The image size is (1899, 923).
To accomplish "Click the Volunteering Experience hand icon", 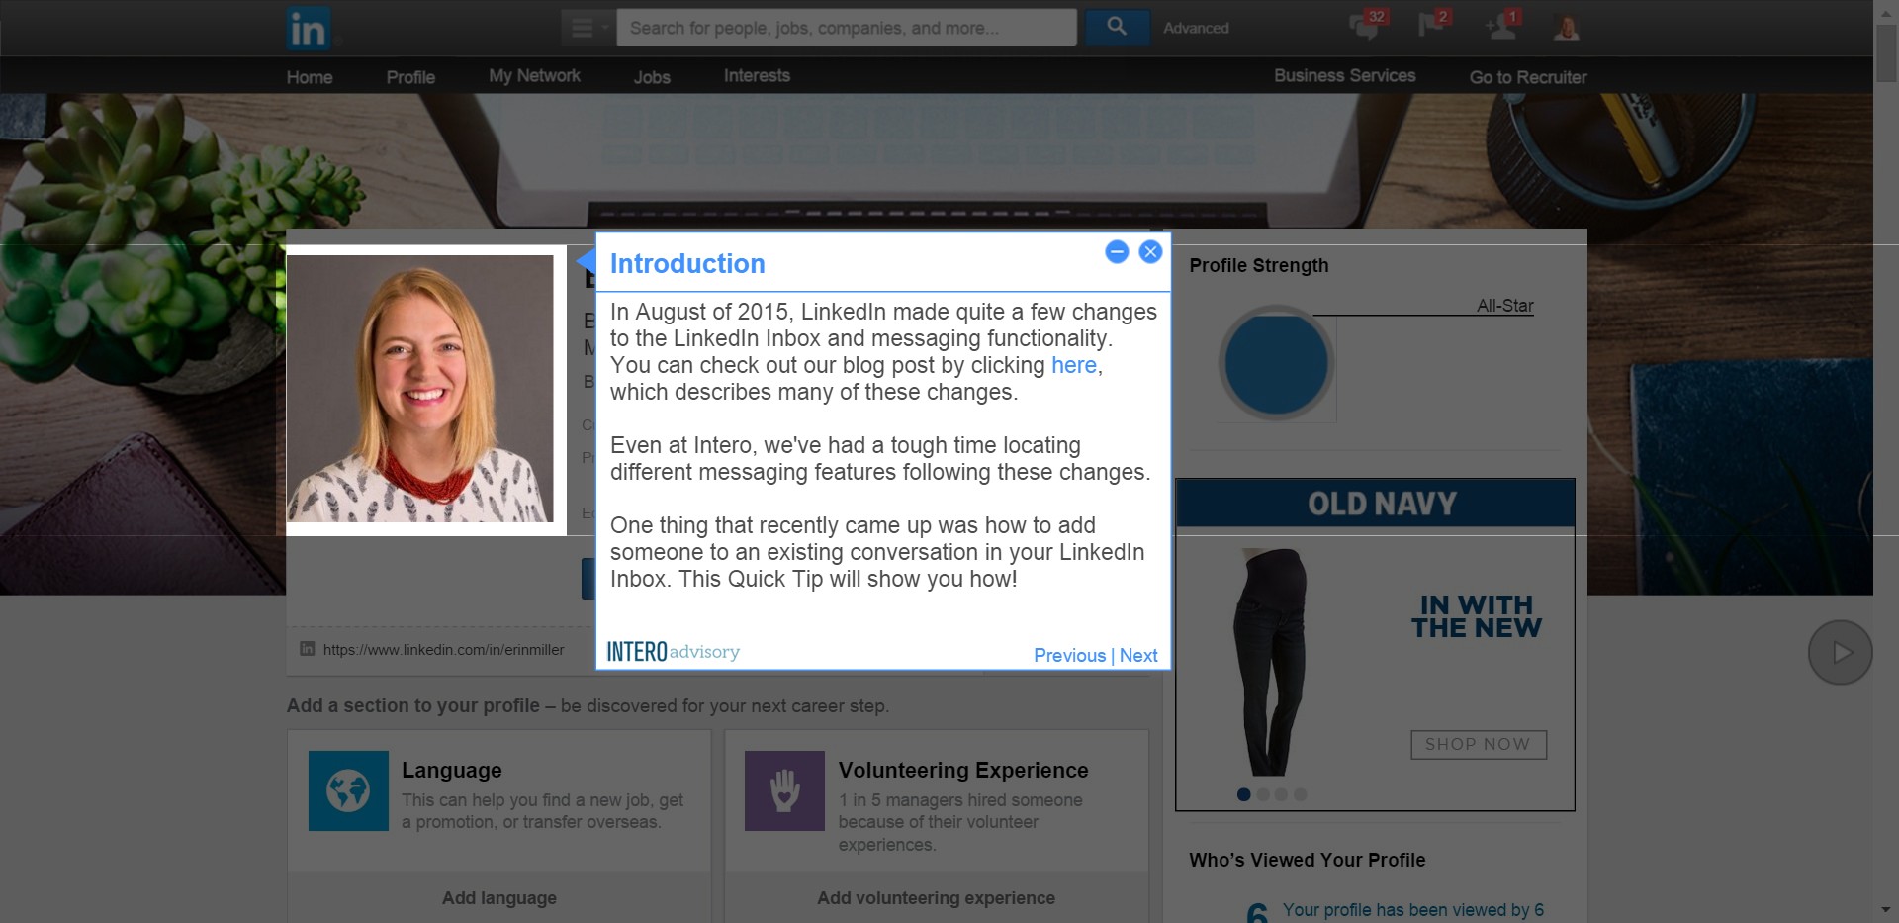I will (x=784, y=790).
